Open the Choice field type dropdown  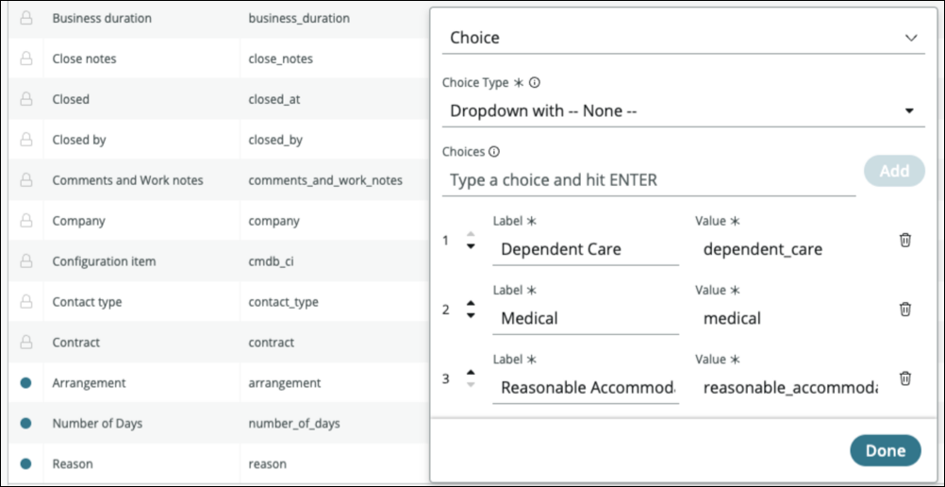click(x=683, y=38)
